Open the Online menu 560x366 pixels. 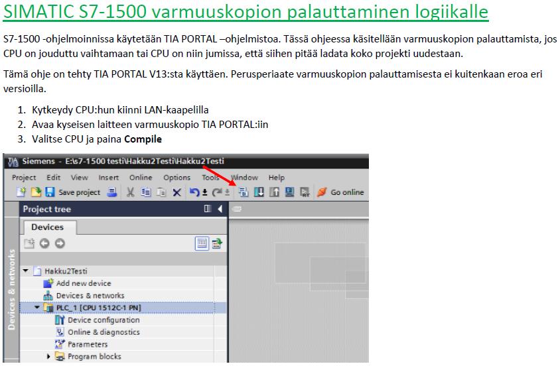[141, 177]
